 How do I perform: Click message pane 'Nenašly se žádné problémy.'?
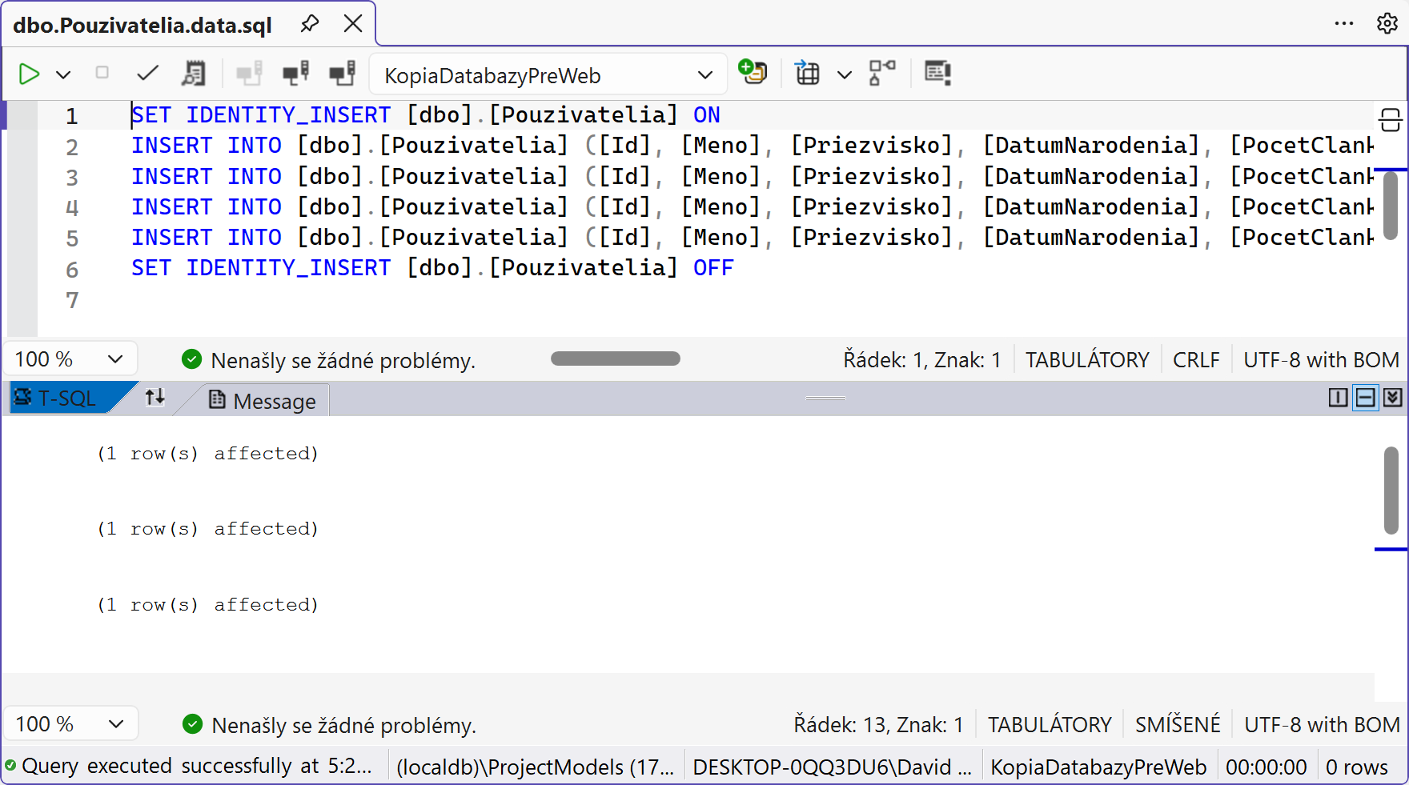click(343, 726)
